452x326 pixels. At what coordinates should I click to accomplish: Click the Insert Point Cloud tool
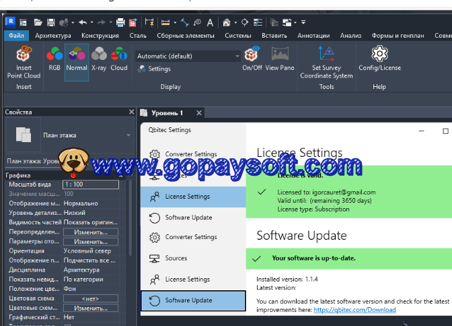click(x=24, y=63)
